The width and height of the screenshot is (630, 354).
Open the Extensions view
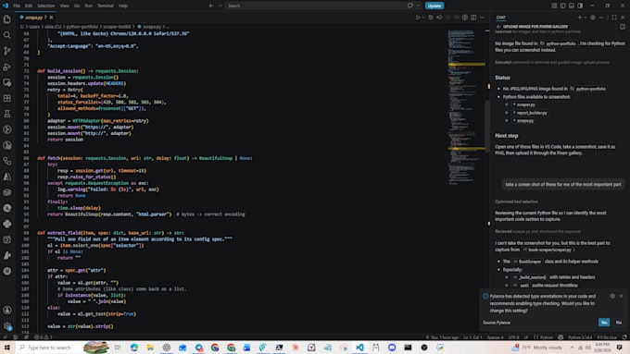coord(6,98)
